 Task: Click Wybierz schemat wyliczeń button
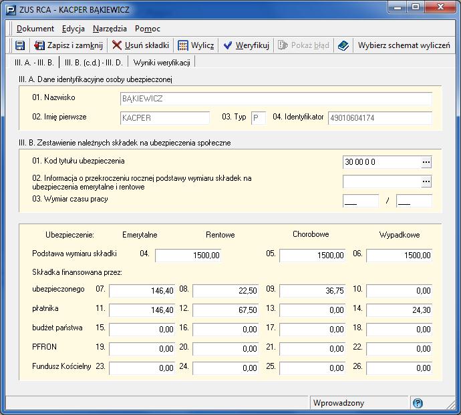pos(404,45)
